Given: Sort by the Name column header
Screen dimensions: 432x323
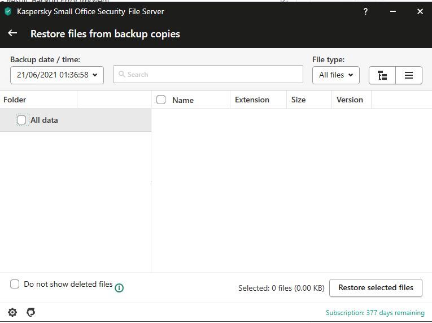Looking at the screenshot, I should [x=183, y=100].
